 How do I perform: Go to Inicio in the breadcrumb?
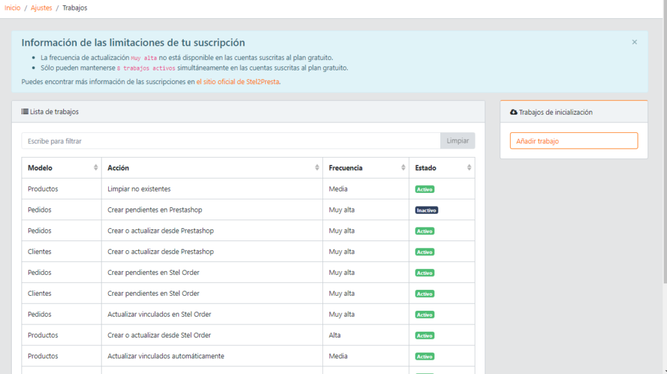click(12, 8)
